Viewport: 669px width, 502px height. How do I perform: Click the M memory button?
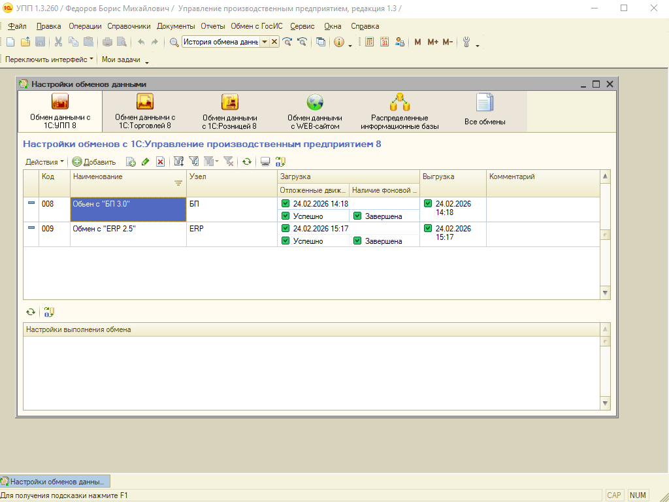[417, 42]
